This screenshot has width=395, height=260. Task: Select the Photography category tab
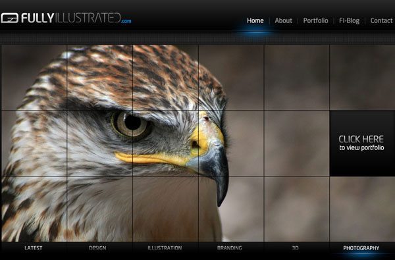pos(361,248)
